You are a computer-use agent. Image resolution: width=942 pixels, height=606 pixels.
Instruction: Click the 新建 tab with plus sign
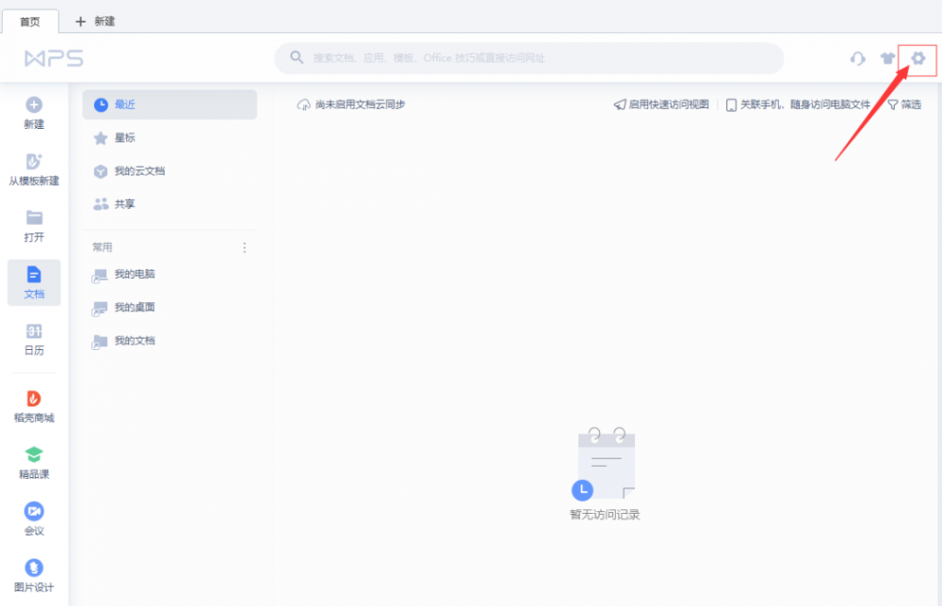[94, 22]
